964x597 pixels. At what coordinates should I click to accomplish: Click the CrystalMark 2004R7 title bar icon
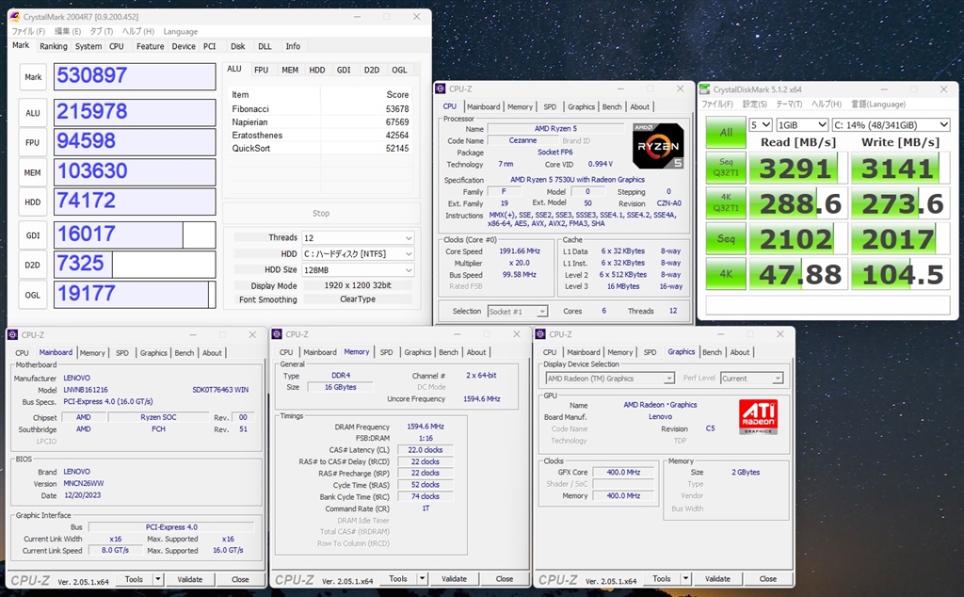[x=14, y=16]
